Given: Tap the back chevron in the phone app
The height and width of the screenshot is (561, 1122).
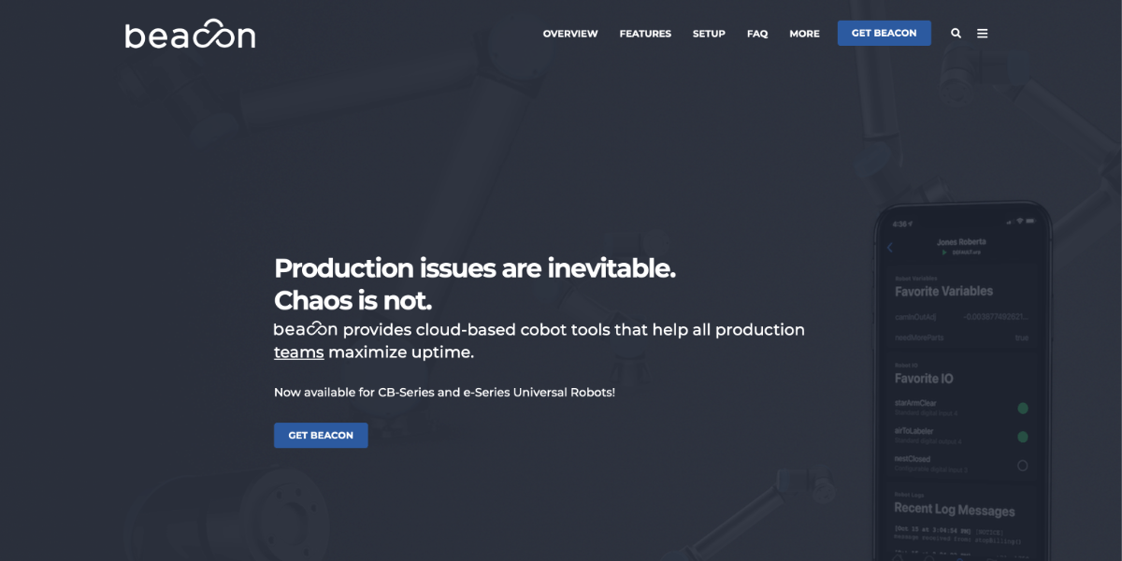Looking at the screenshot, I should [x=889, y=247].
